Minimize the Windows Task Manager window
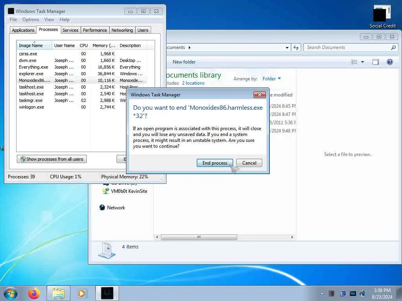The image size is (402, 301). pyautogui.click(x=130, y=11)
